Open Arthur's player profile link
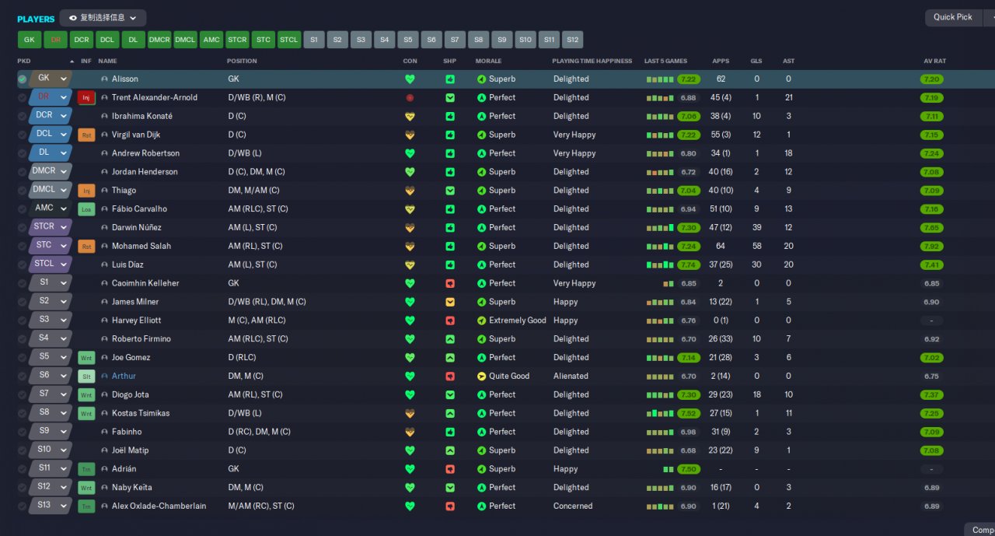Screen dimensions: 995x536 point(124,377)
